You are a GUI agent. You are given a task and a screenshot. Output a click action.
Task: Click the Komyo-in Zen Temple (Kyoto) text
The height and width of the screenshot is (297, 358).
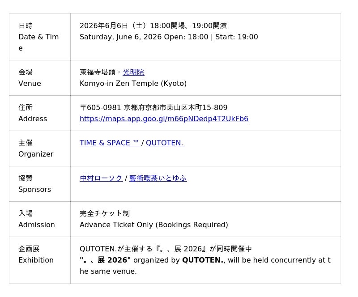tap(133, 83)
